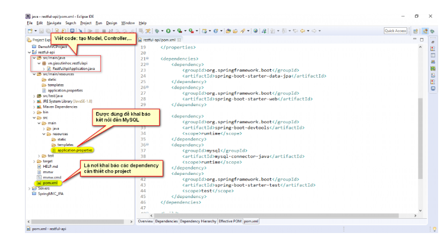Close the restful-api/pom.xml editor tab
The height and width of the screenshot is (236, 447).
[x=179, y=40]
